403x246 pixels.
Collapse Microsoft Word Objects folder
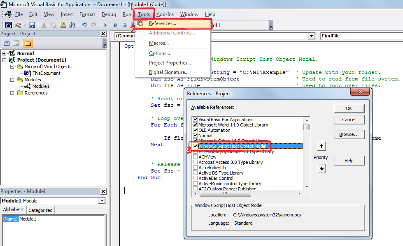pos(12,67)
